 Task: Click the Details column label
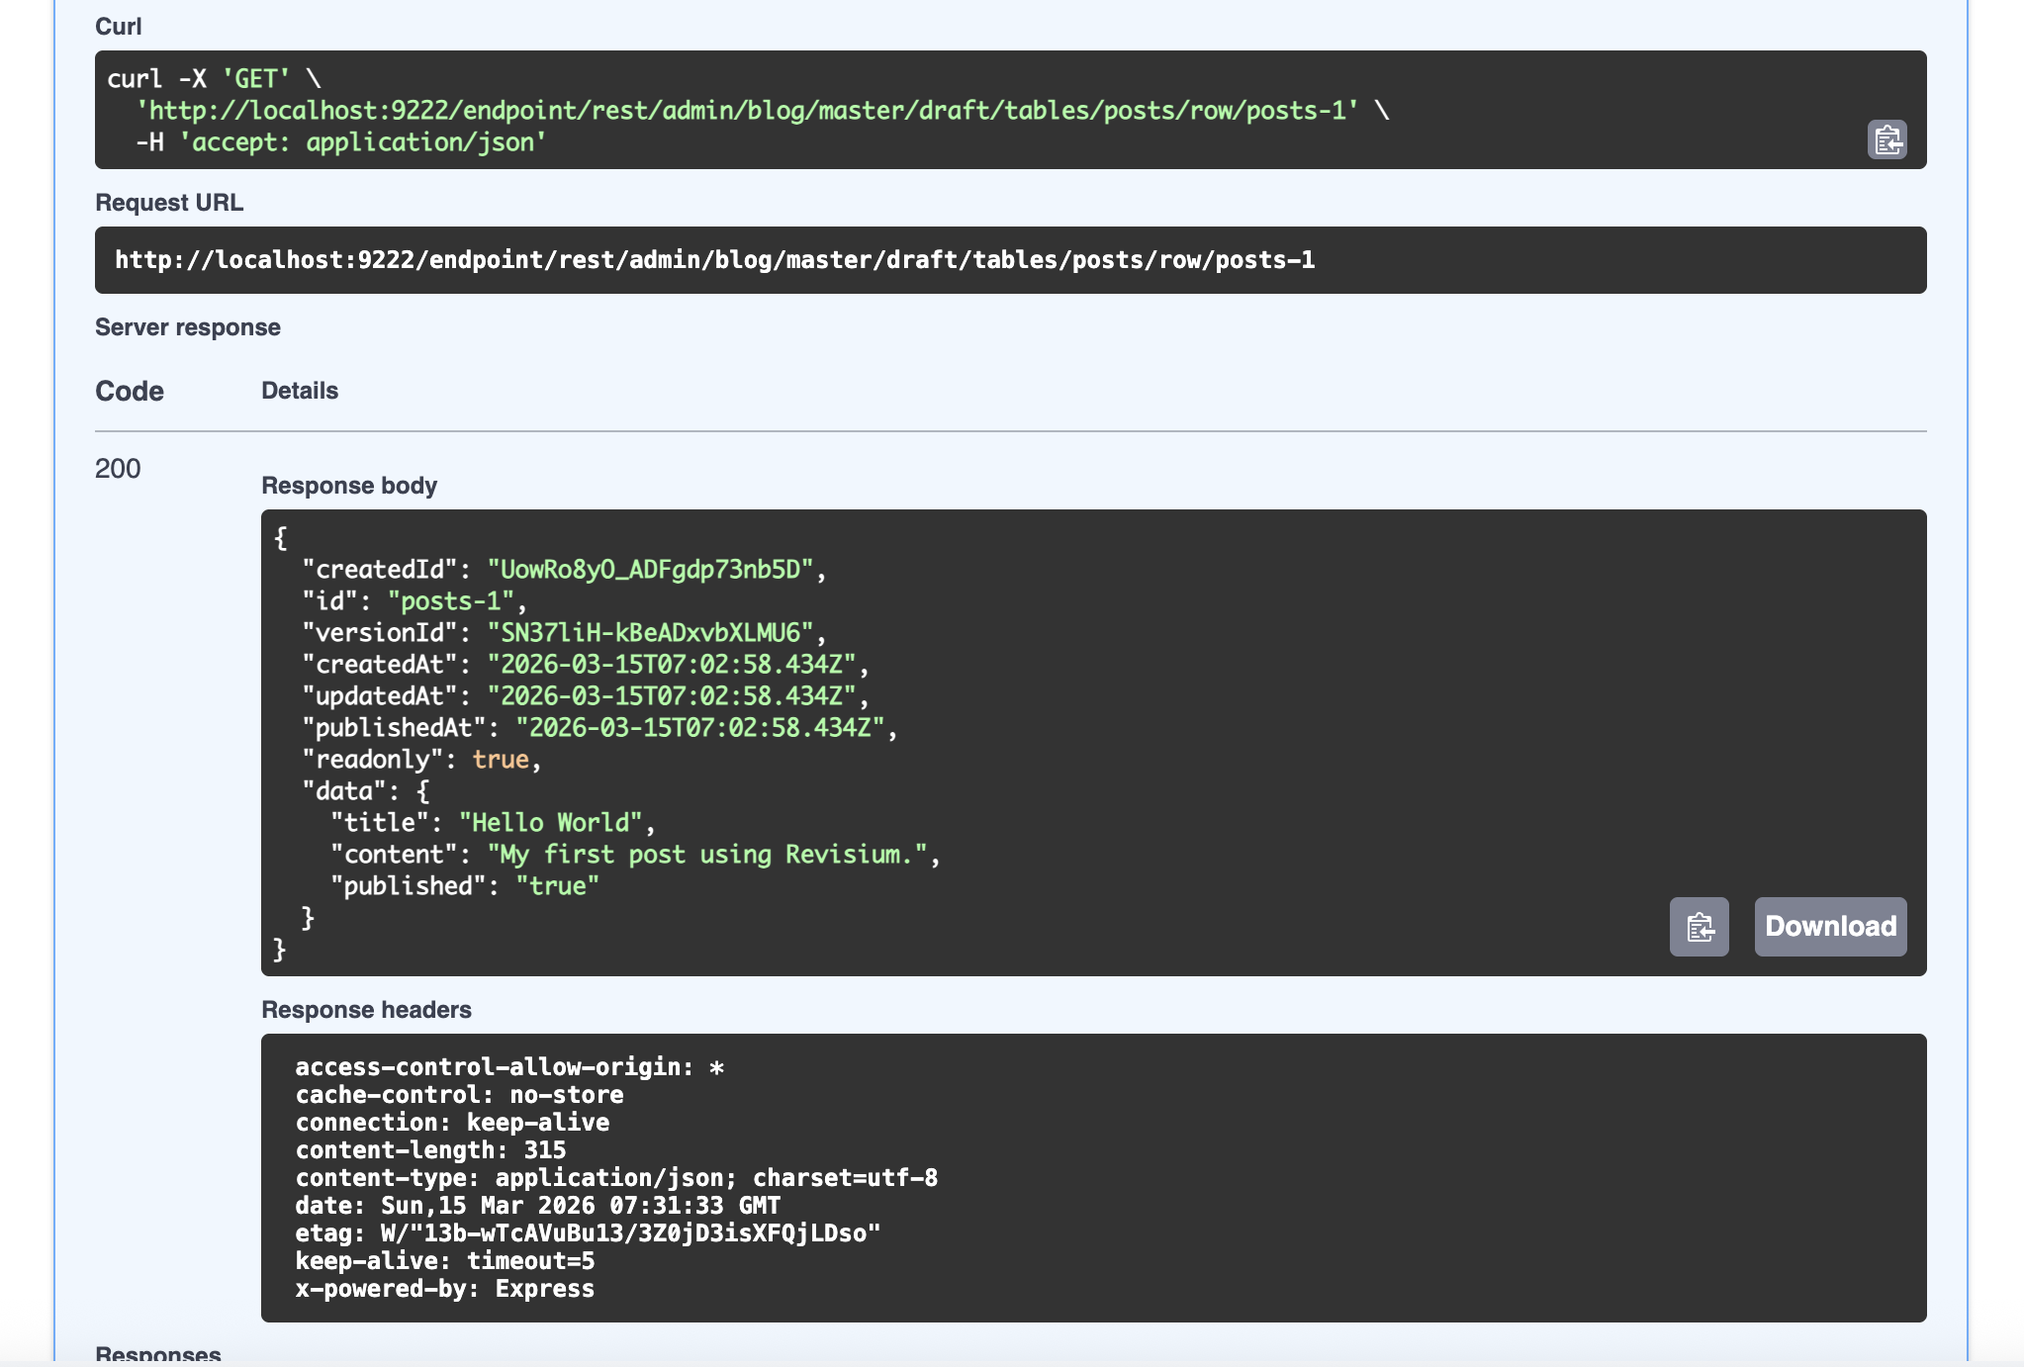point(300,391)
